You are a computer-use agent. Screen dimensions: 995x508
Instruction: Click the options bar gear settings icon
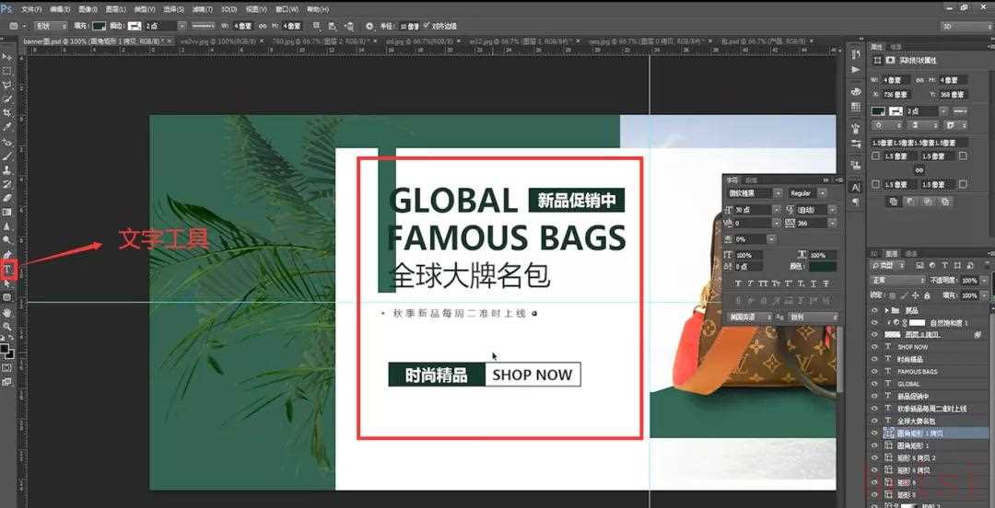pos(369,26)
